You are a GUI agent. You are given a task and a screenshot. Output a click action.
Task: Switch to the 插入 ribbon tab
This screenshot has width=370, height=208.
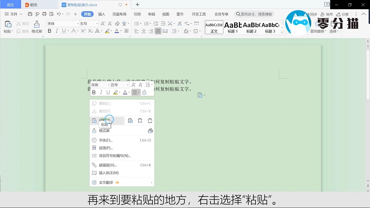(x=102, y=14)
